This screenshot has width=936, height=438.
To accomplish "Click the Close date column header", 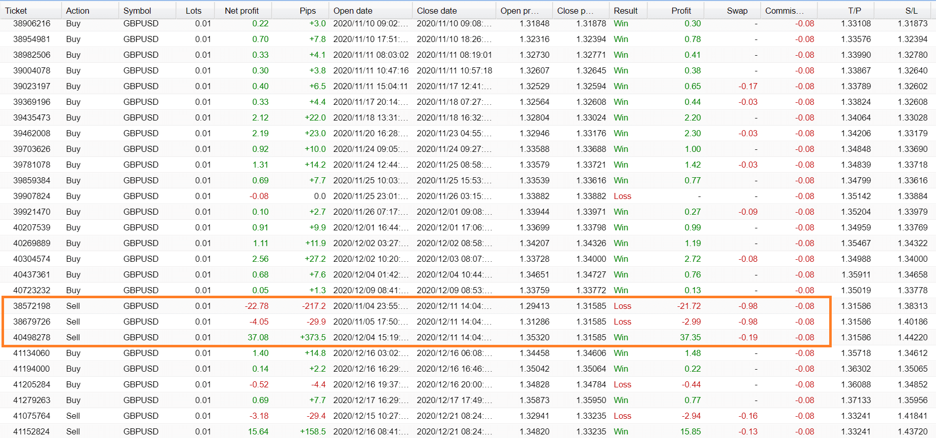I will pos(437,11).
